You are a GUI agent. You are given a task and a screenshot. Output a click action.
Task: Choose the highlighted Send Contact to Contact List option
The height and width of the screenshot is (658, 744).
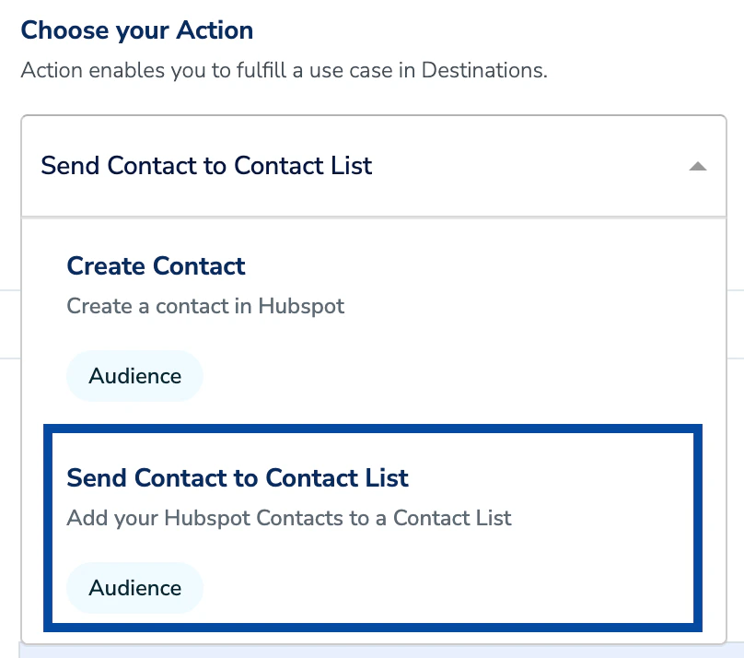click(373, 528)
